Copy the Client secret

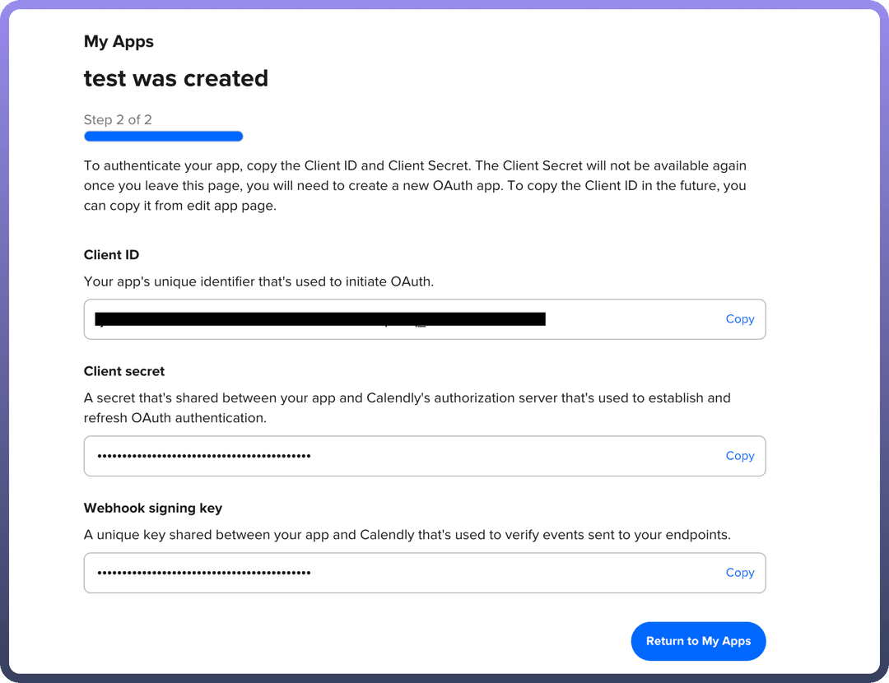[739, 456]
